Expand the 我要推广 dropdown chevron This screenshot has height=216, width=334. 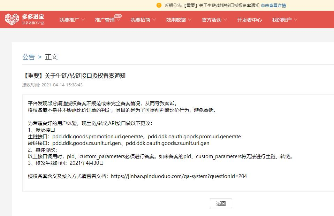click(83, 20)
